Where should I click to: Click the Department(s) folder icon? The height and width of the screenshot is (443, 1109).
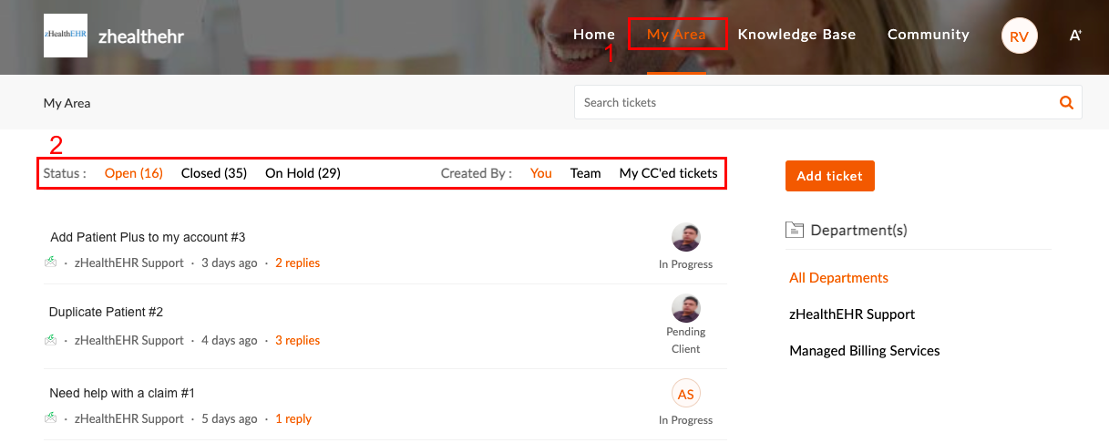point(794,230)
